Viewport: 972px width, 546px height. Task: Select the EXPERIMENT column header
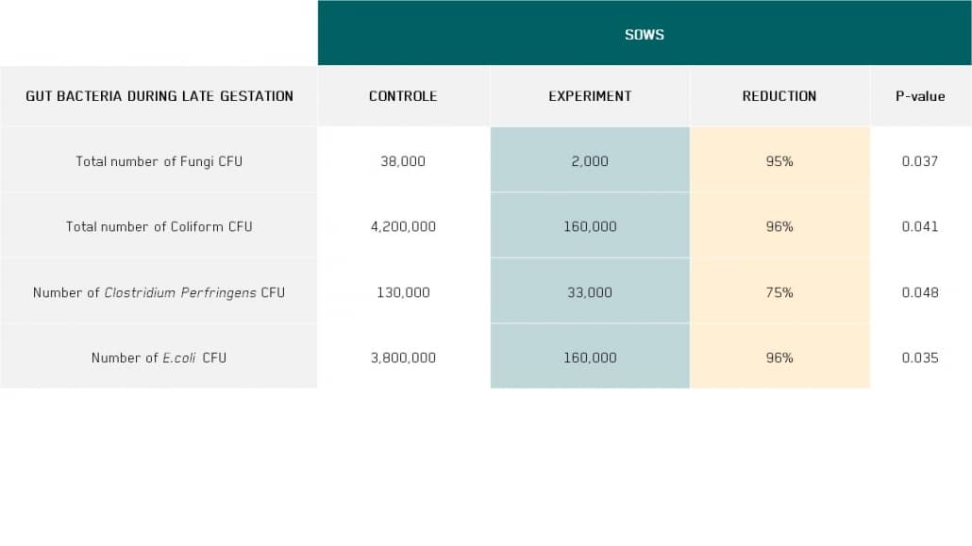point(590,96)
